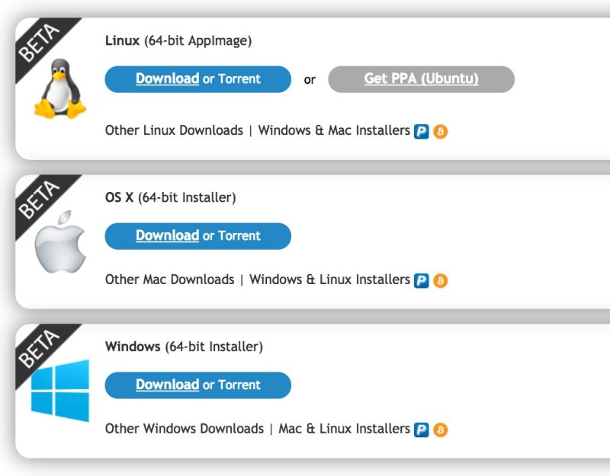Click Bitcoin icon in OS X section
Image resolution: width=610 pixels, height=476 pixels.
tap(441, 280)
